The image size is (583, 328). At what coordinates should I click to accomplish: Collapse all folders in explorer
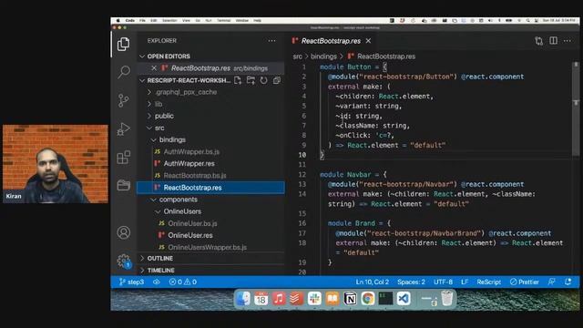click(277, 80)
